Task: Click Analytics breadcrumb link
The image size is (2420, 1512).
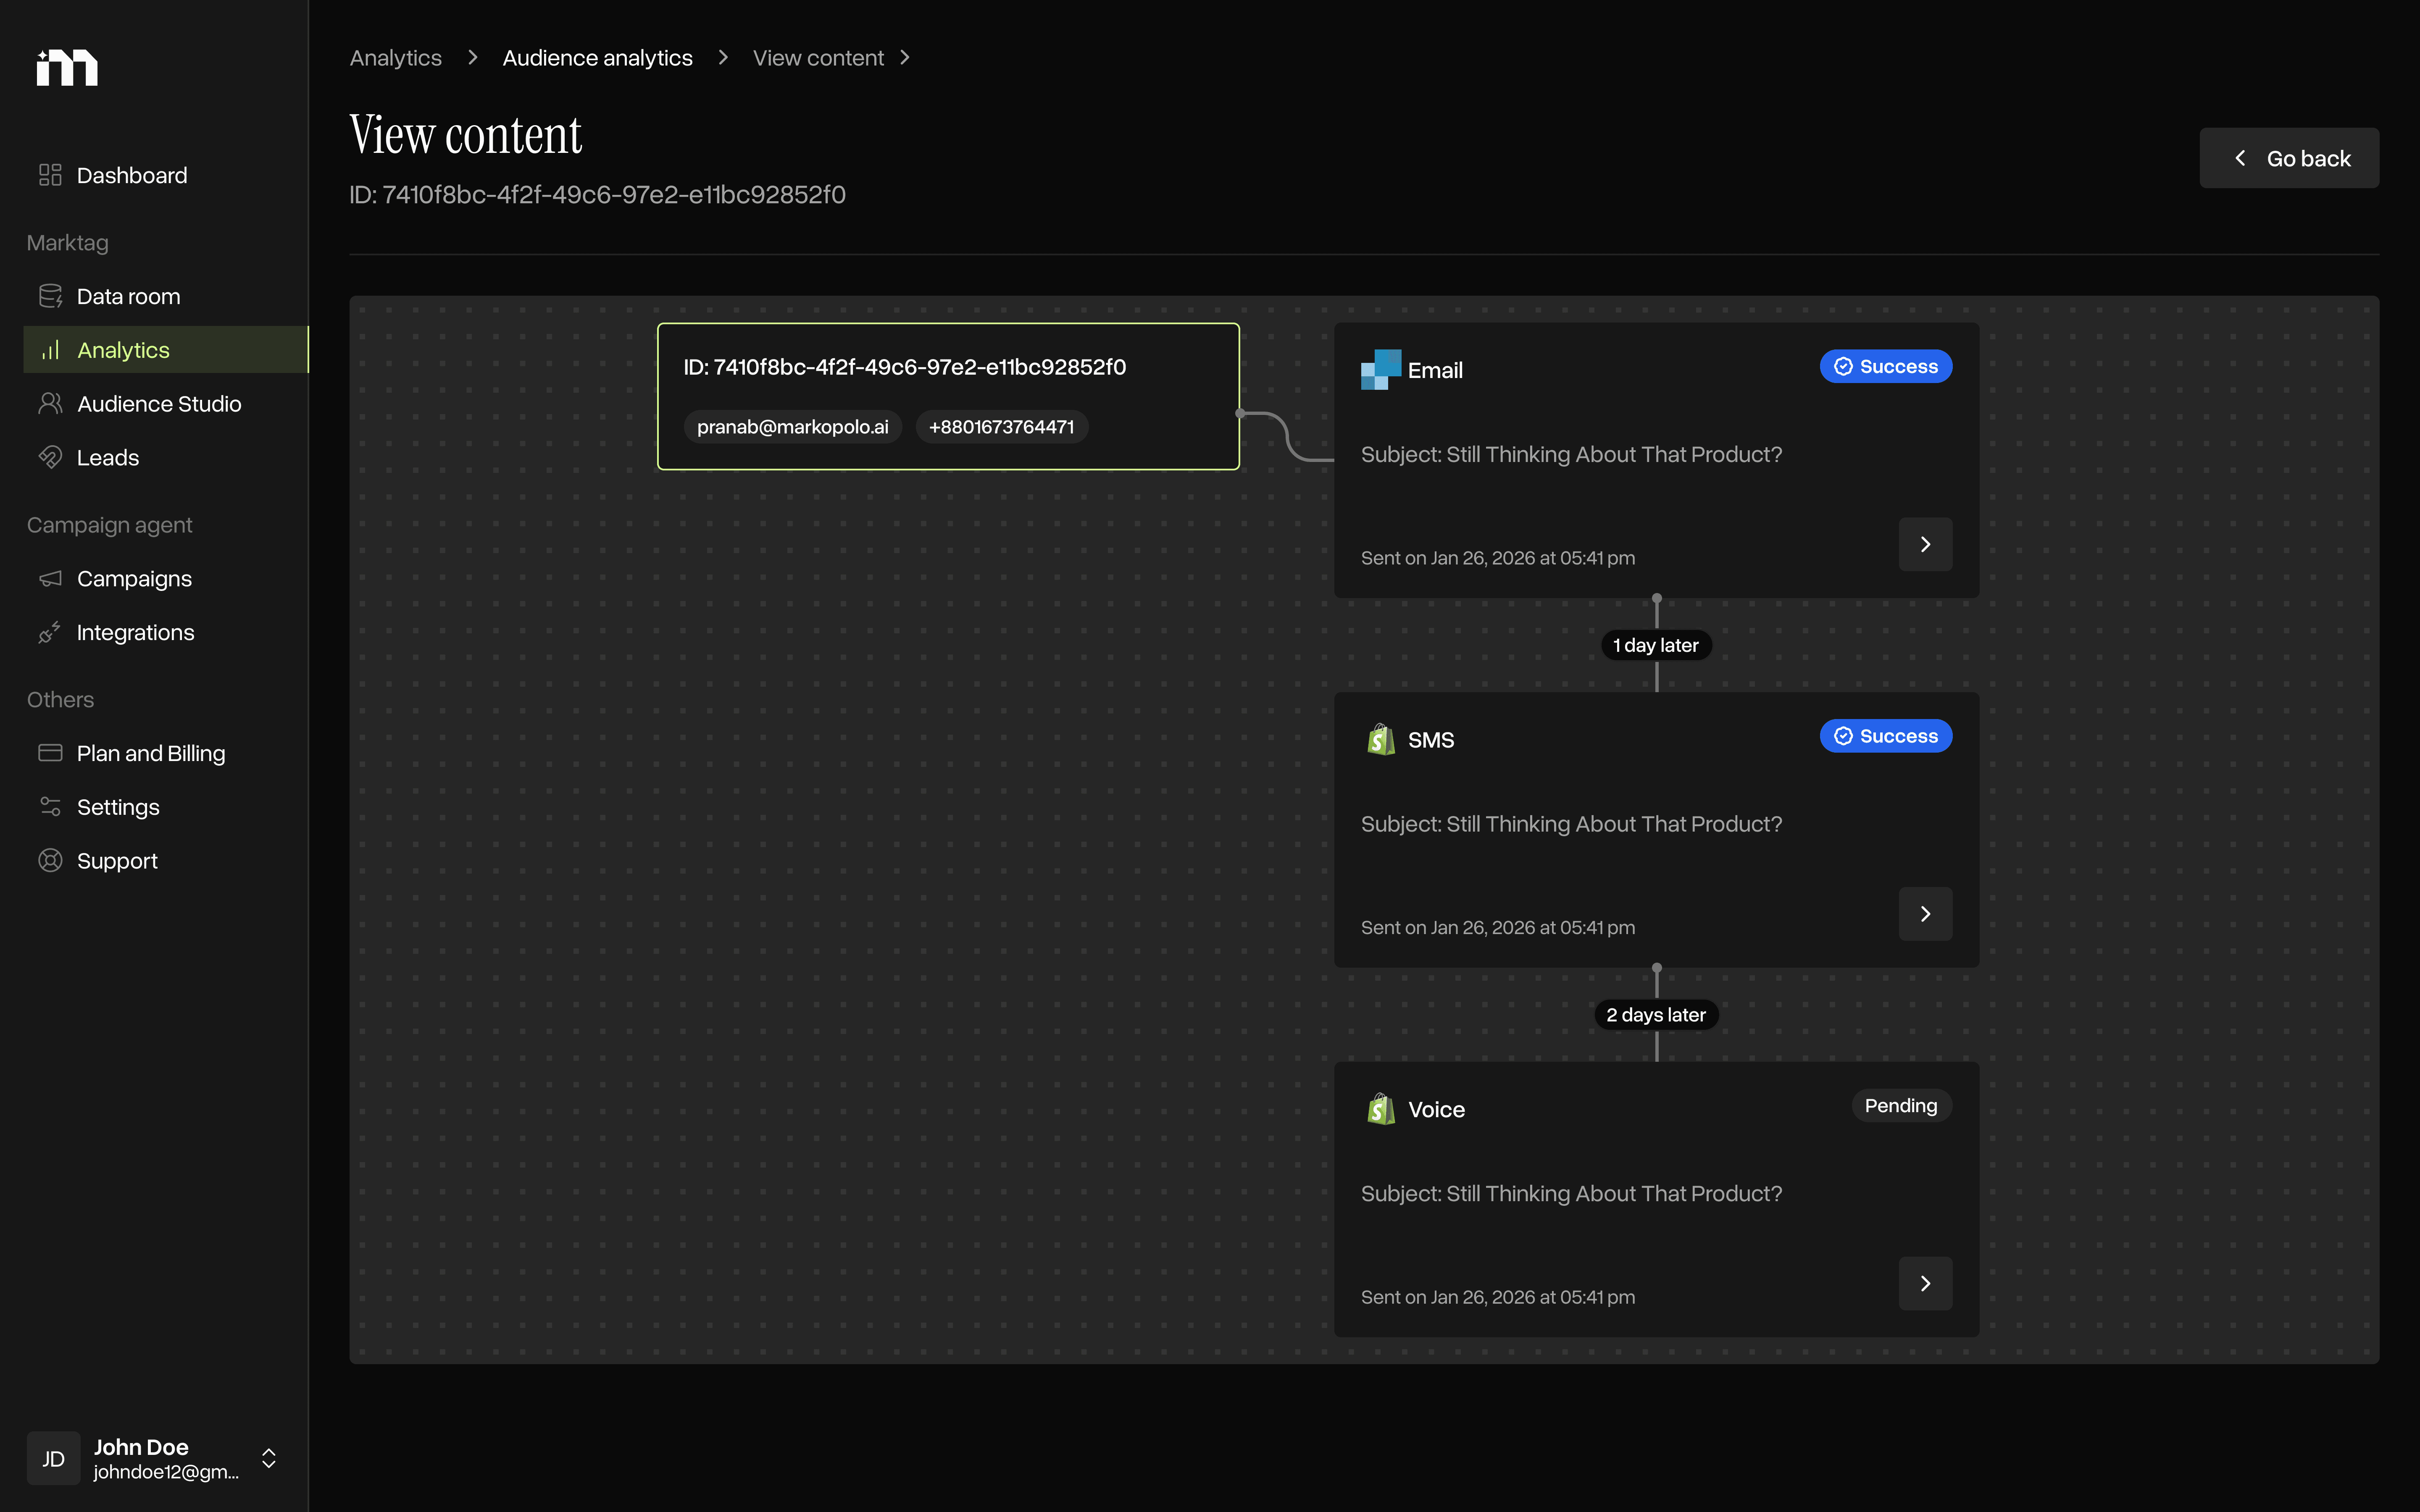Action: tap(396, 58)
